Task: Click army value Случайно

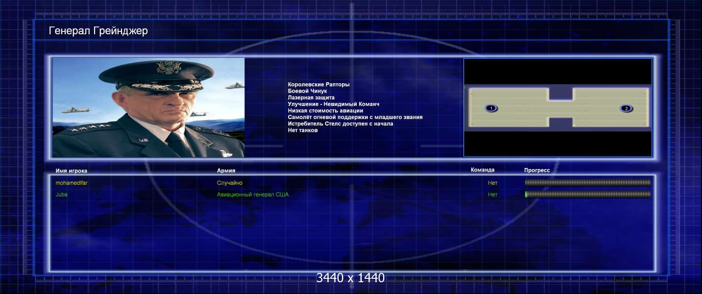Action: coord(230,183)
